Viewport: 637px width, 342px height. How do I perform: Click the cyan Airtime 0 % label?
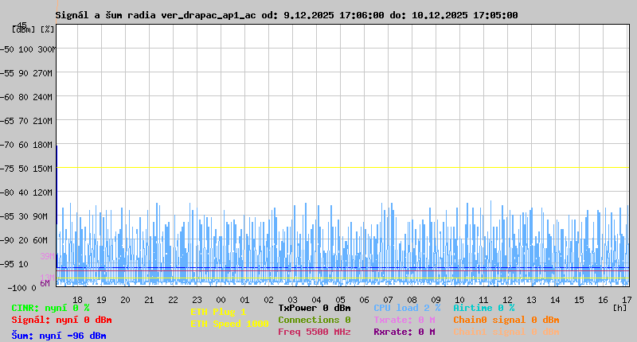point(484,308)
